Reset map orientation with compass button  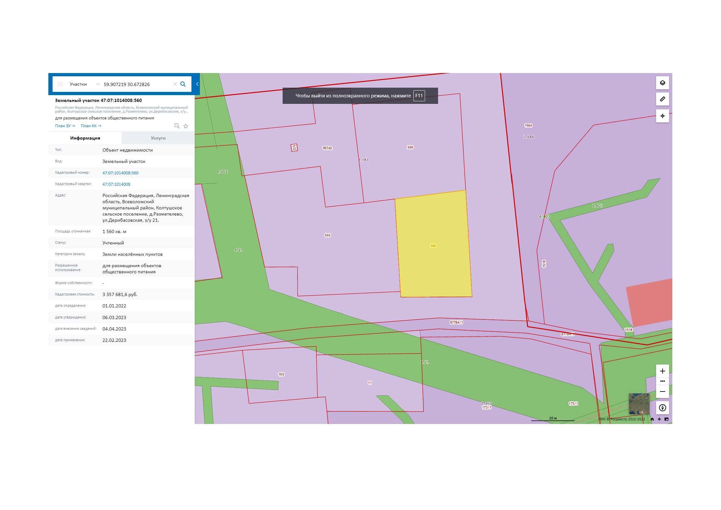[662, 408]
